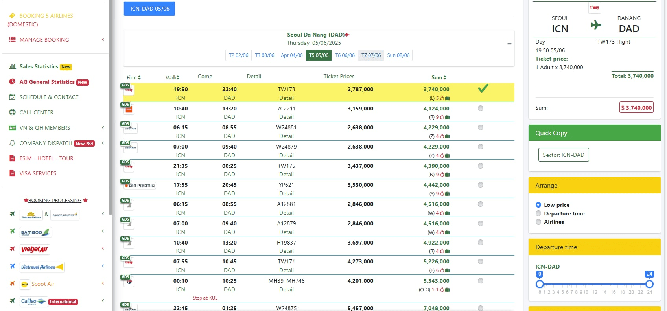Grab the departure time slider's 0 handle
Viewport: 667px width, 311px height.
pyautogui.click(x=540, y=284)
